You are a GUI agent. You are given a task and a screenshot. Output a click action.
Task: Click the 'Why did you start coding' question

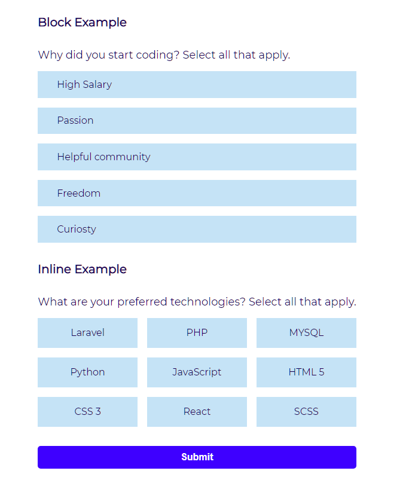[x=164, y=55]
